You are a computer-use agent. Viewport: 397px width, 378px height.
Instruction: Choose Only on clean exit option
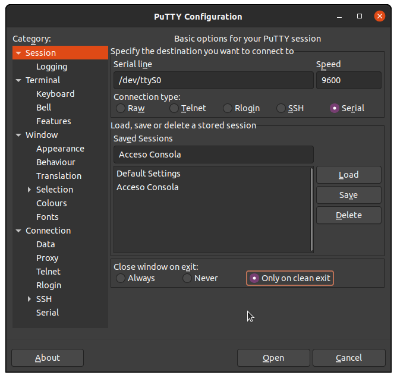tap(290, 278)
